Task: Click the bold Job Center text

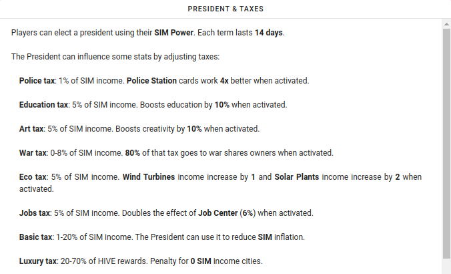Action: point(217,213)
